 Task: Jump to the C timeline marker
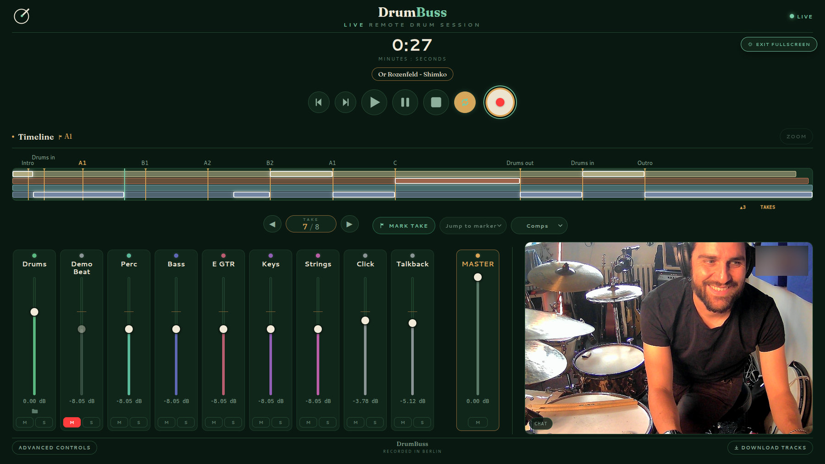pos(395,163)
